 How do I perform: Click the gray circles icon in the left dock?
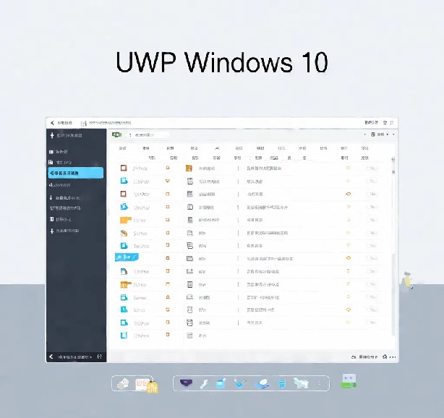(123, 384)
